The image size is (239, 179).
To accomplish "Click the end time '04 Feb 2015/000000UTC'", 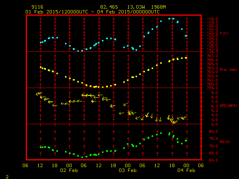I will point(128,12).
